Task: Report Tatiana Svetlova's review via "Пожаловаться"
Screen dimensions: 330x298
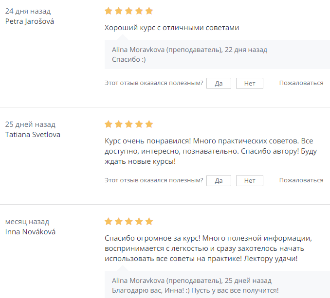Action: pos(301,180)
